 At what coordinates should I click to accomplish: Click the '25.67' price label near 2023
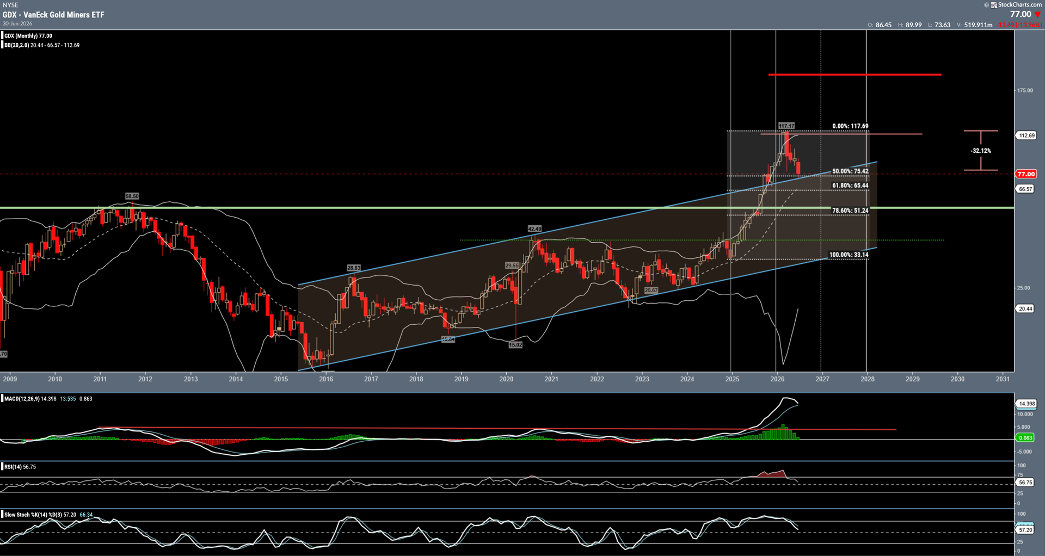tap(651, 291)
